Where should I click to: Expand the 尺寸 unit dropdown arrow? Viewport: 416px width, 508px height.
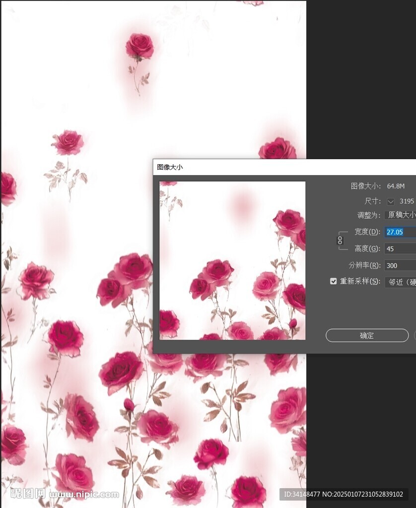click(391, 201)
